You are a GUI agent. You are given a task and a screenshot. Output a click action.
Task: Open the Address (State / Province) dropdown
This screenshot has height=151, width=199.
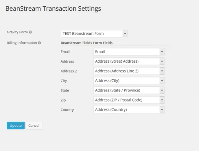coord(129,90)
